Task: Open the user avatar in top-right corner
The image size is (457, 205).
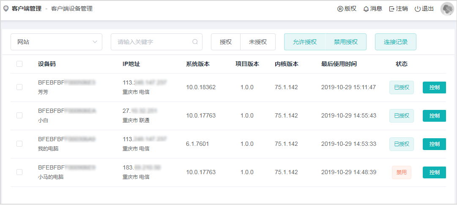Action: click(x=447, y=9)
